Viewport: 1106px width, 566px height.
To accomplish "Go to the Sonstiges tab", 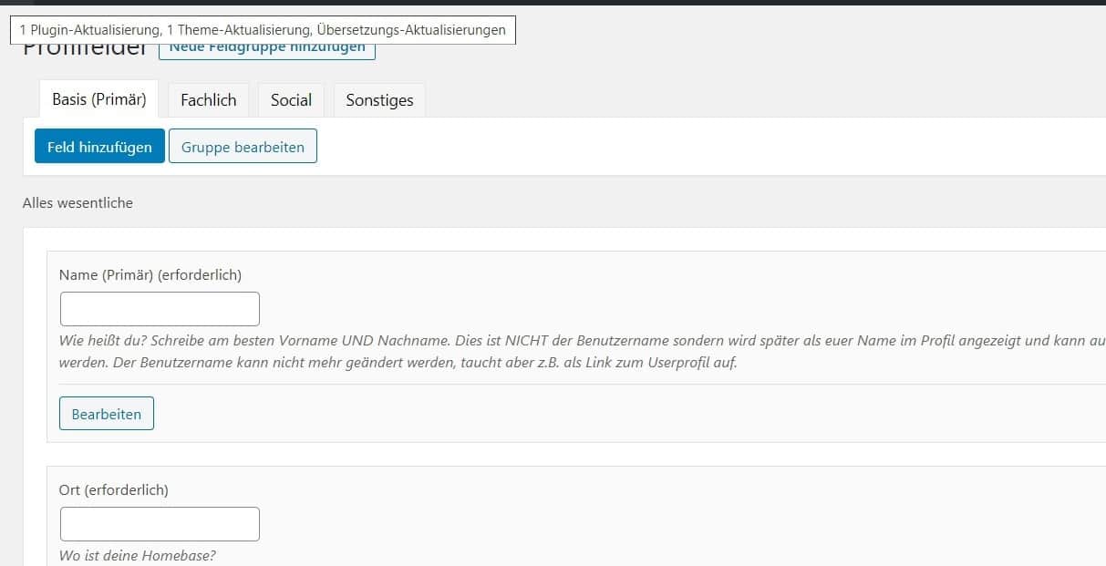I will (379, 100).
